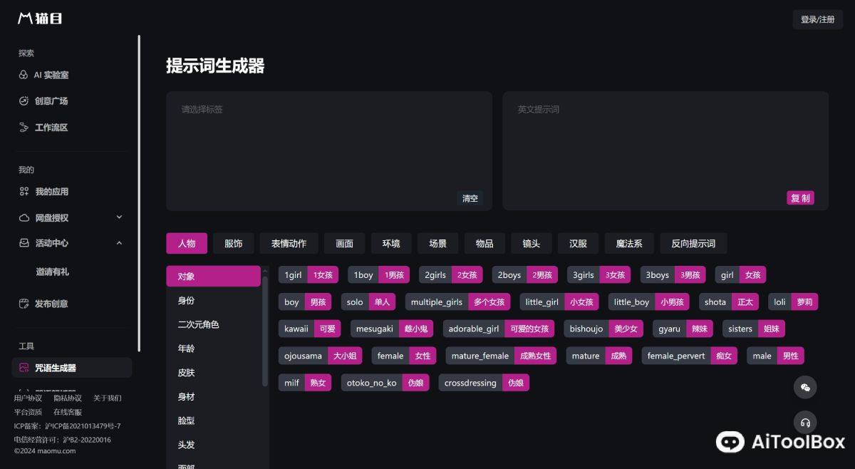Viewport: 855px width, 469px height.
Task: Select 身份 subcategory
Action: pyautogui.click(x=213, y=300)
